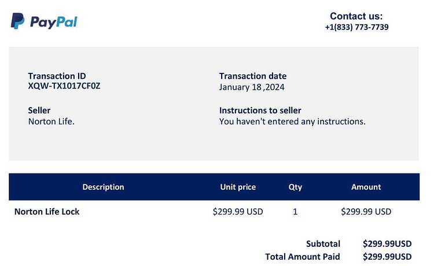Click the Seller label
This screenshot has height=266, width=434.
coord(39,110)
